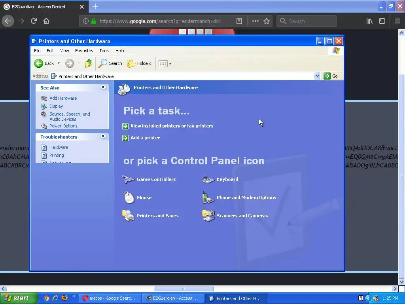Open Printers and Faxes icon
The image size is (405, 304).
tap(150, 216)
